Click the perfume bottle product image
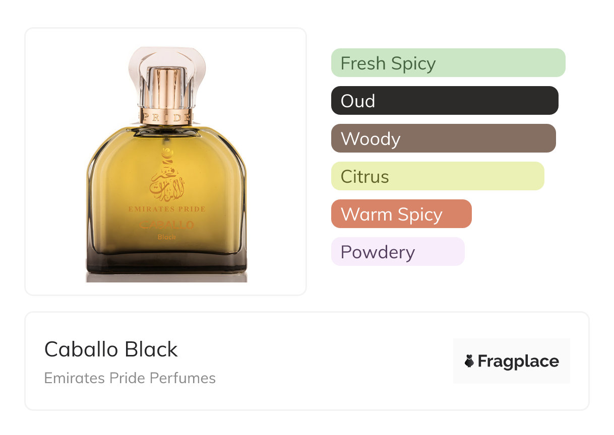614x435 pixels. tap(166, 166)
